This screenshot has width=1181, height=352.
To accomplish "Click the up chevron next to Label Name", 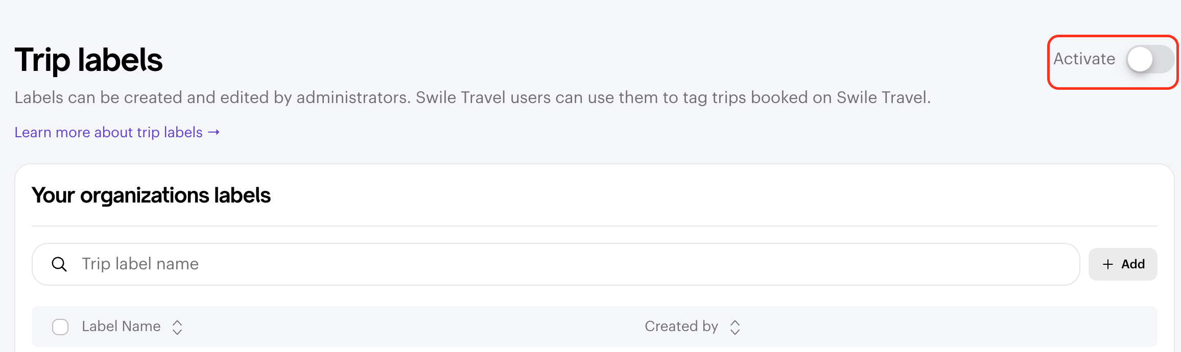I will point(177,323).
